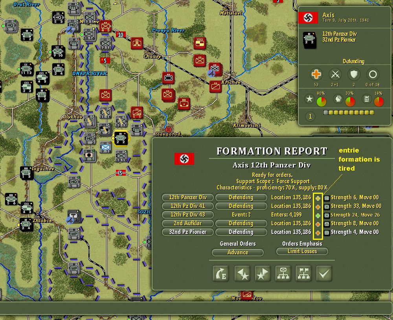Image resolution: width=393 pixels, height=320 pixels.
Task: Open the 2nd Aufklar unit button
Action: 188,223
